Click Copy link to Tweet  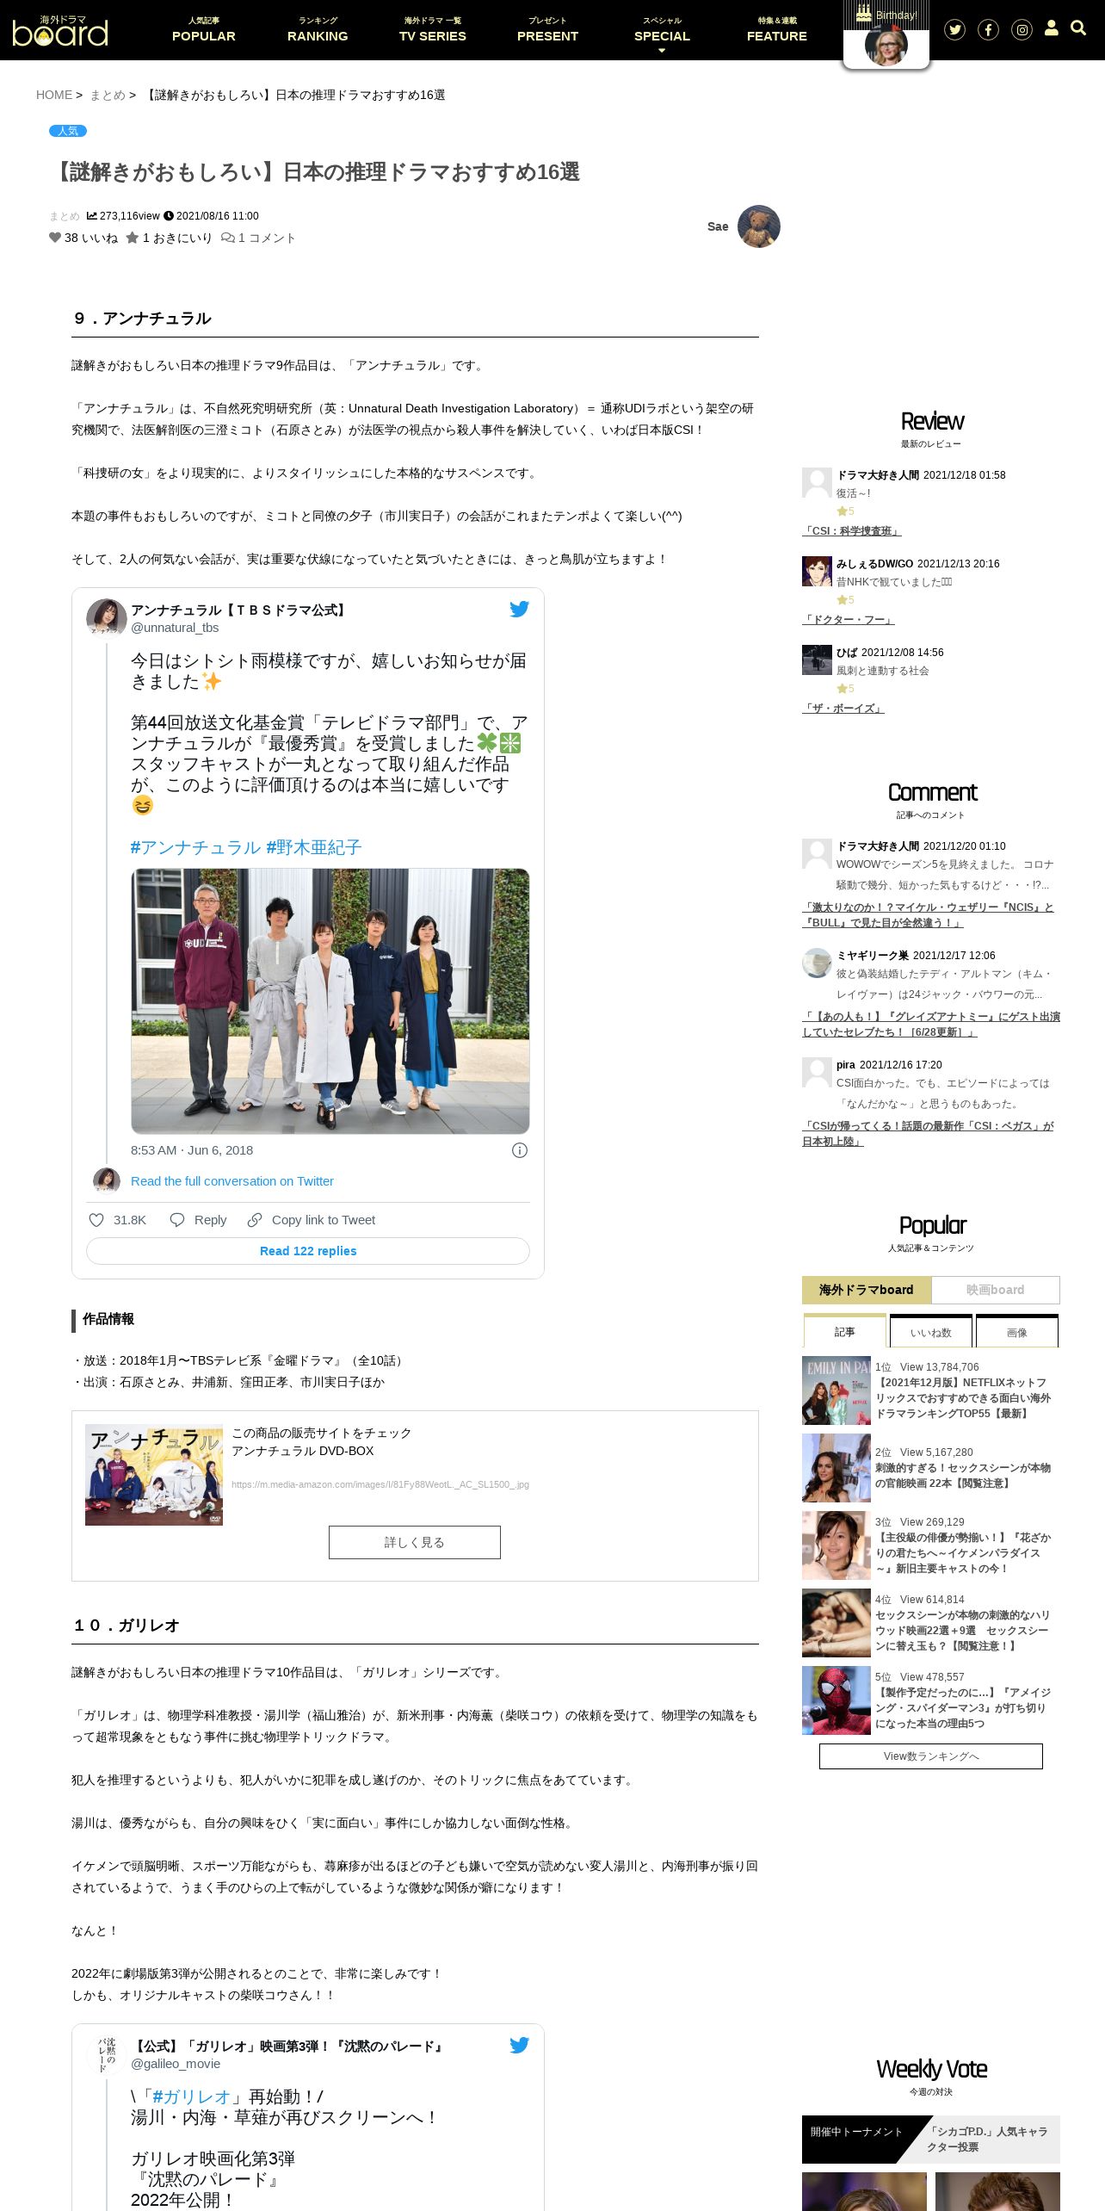click(312, 1220)
